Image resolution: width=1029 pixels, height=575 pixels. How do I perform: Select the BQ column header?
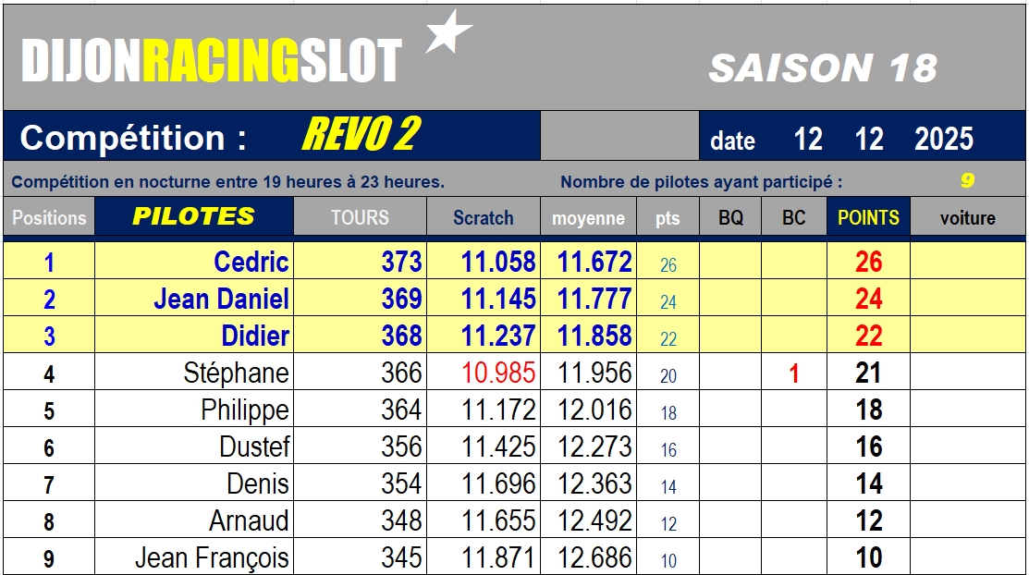click(x=730, y=218)
